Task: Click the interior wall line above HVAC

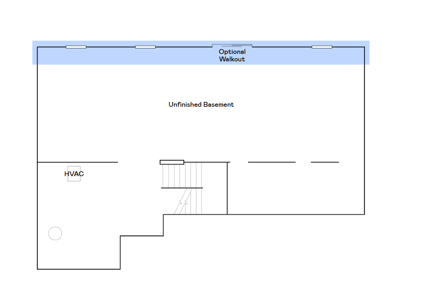Action: click(77, 162)
